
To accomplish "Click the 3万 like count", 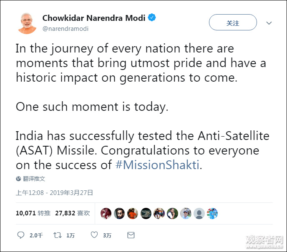I will (108, 236).
